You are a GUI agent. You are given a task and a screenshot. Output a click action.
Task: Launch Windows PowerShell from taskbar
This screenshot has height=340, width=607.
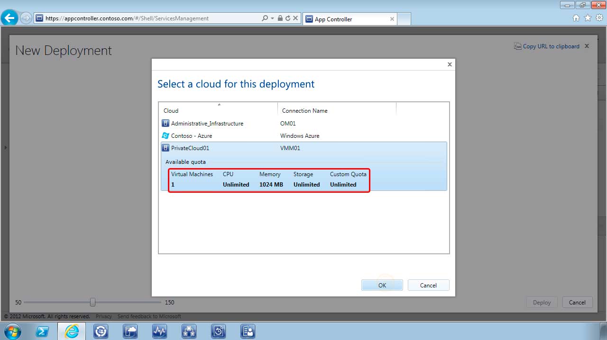pyautogui.click(x=42, y=331)
